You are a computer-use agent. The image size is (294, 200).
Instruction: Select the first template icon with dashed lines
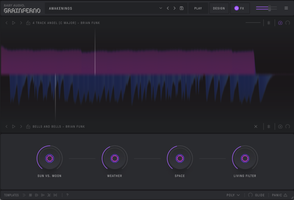click(24, 195)
